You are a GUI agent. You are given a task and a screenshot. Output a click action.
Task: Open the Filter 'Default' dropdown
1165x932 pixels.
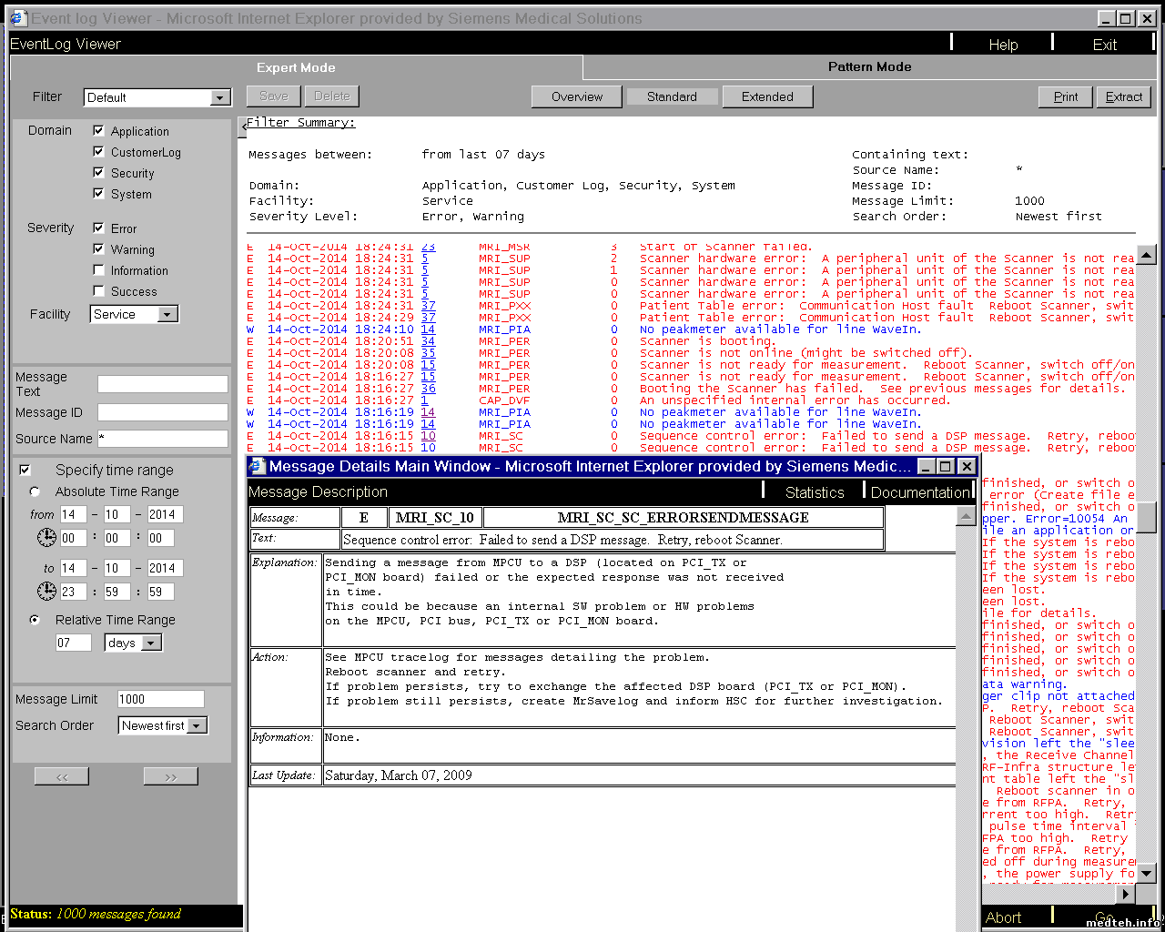(x=220, y=97)
